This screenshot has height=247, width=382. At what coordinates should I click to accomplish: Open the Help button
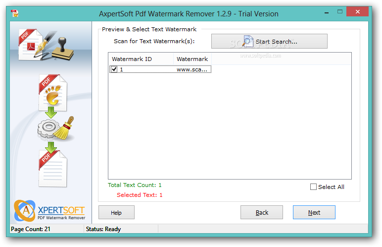click(116, 213)
